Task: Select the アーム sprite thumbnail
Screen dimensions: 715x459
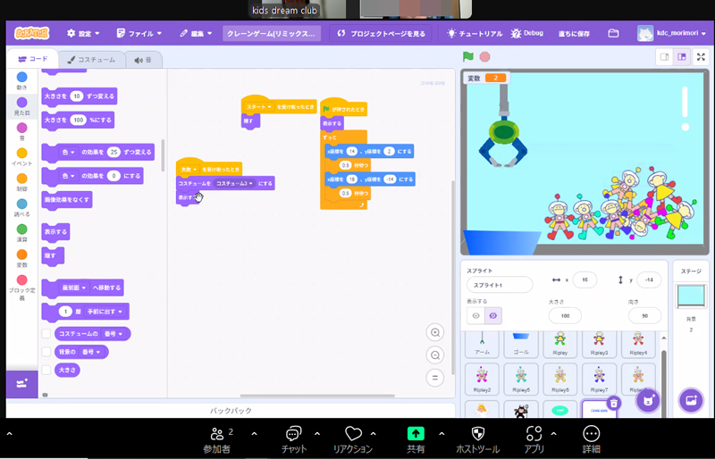Action: pos(482,343)
